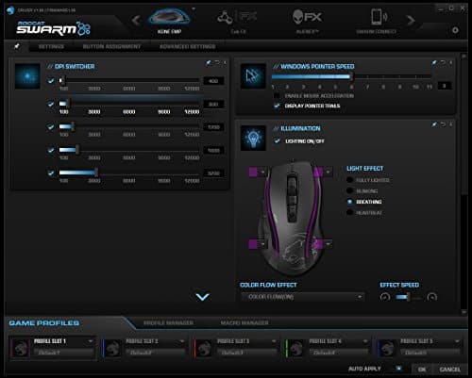This screenshot has height=378, width=472.
Task: Open the Profile Manager tab
Action: coord(168,323)
